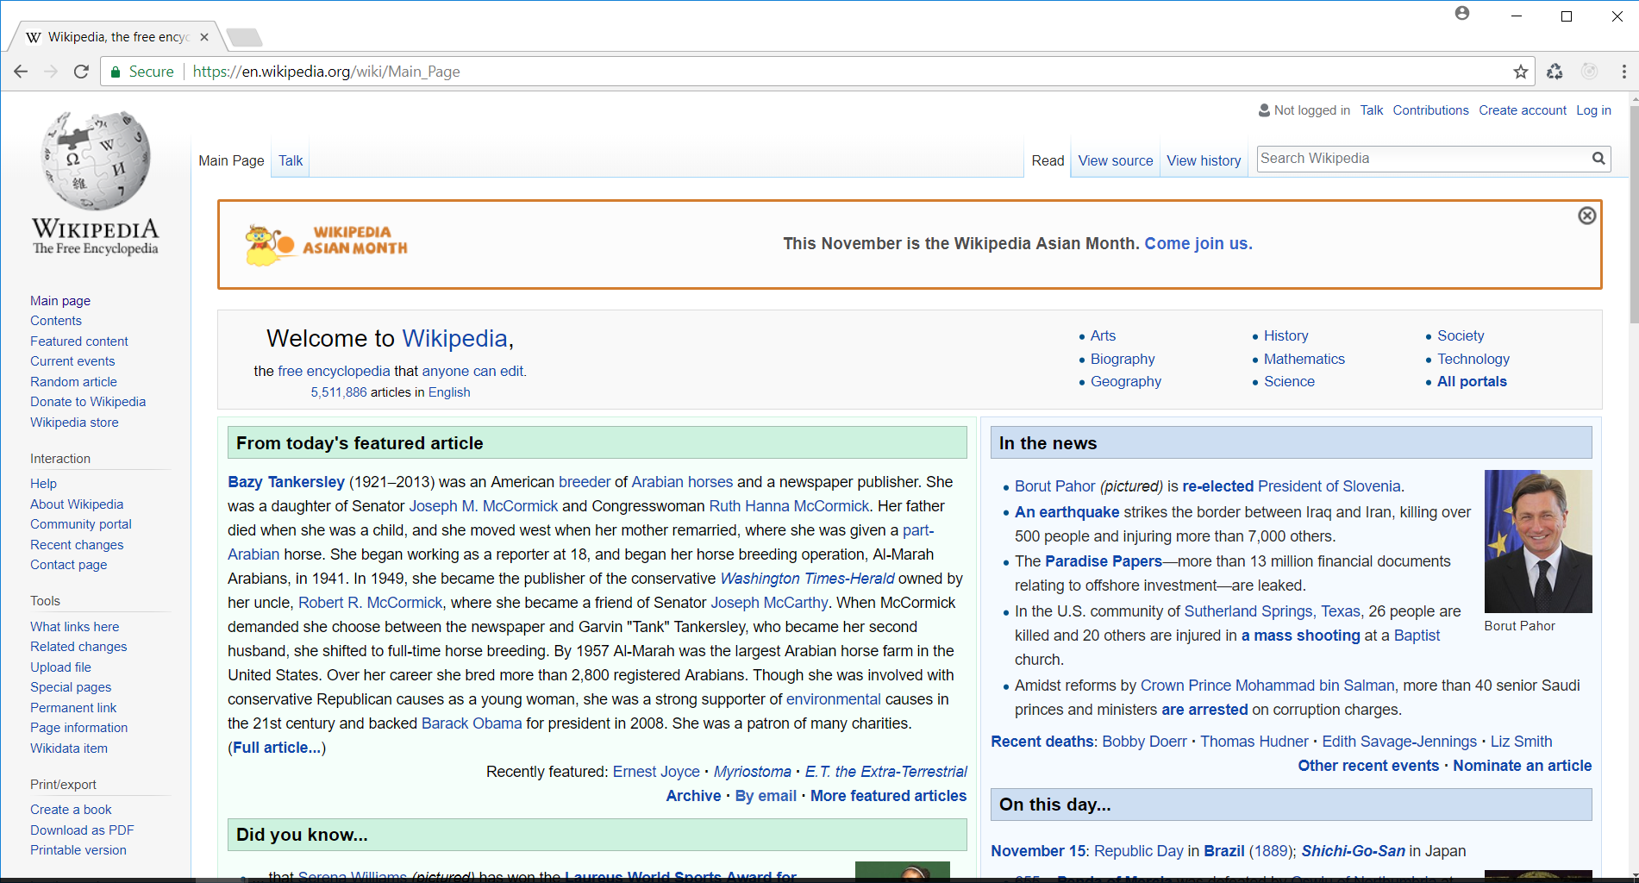Click Log in link
1639x883 pixels.
(x=1593, y=110)
